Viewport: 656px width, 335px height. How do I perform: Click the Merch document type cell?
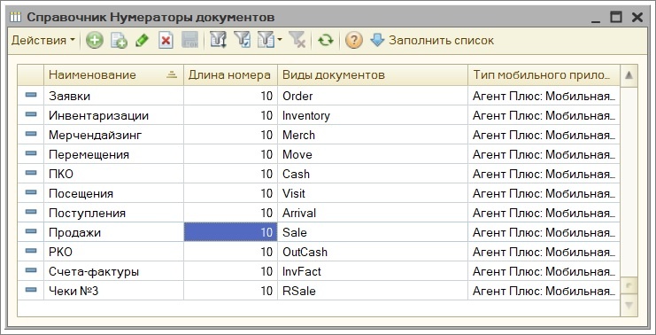[373, 136]
